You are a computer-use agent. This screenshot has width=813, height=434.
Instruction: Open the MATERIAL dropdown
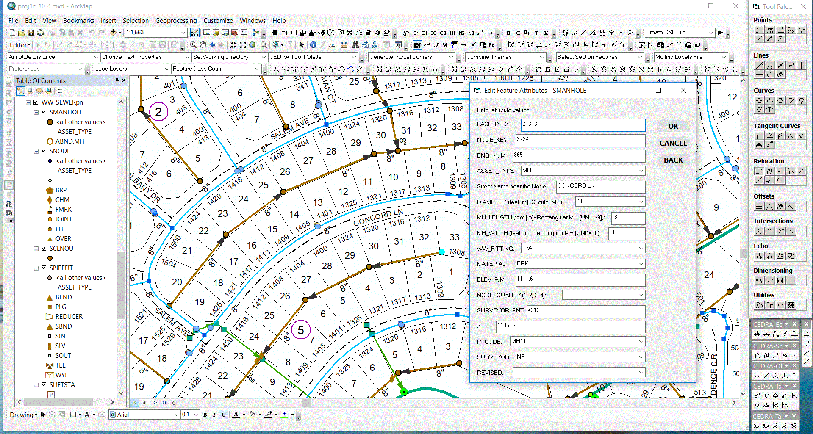point(641,264)
